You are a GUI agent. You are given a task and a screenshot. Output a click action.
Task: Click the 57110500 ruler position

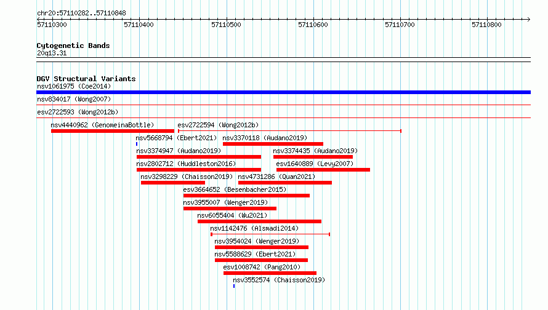tap(226, 25)
